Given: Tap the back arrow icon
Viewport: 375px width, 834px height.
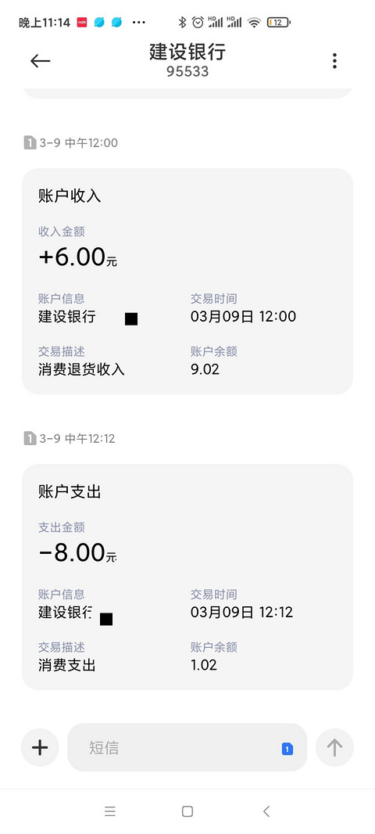Looking at the screenshot, I should click(x=40, y=61).
